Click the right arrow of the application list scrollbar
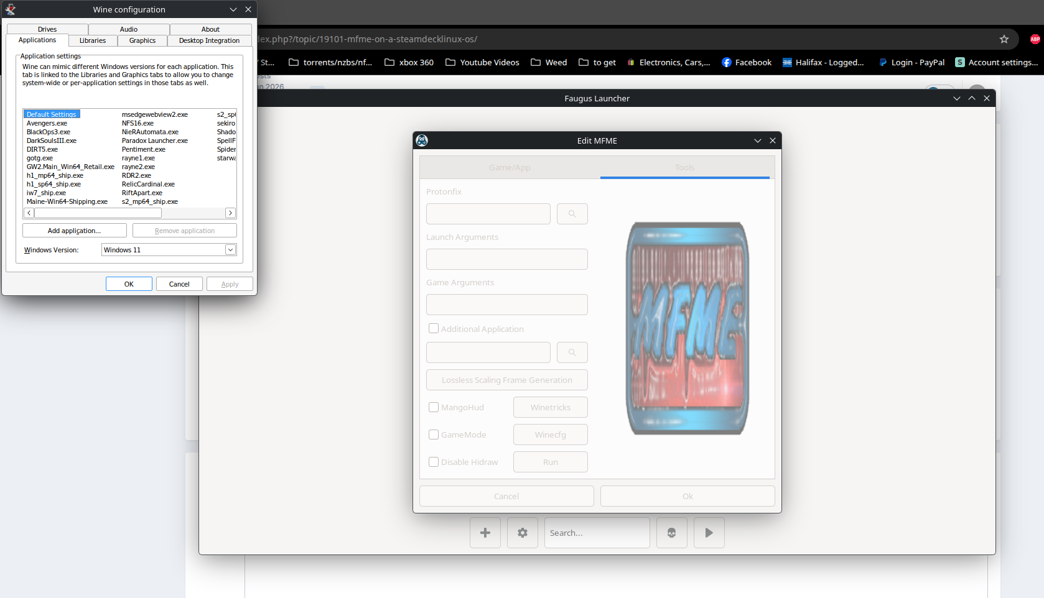1044x598 pixels. pyautogui.click(x=230, y=213)
